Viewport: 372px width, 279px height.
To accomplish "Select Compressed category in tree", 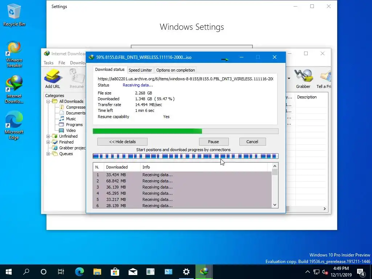I will point(72,107).
